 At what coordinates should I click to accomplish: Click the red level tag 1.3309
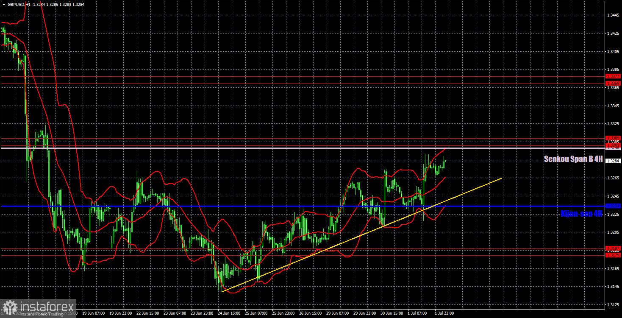click(613, 138)
